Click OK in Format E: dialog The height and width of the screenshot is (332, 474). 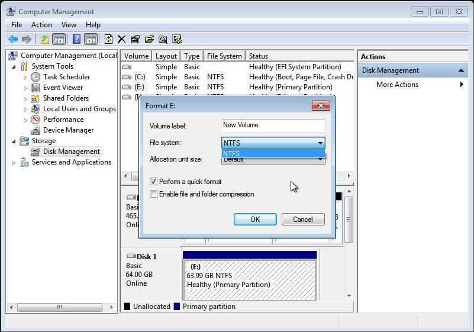click(255, 219)
